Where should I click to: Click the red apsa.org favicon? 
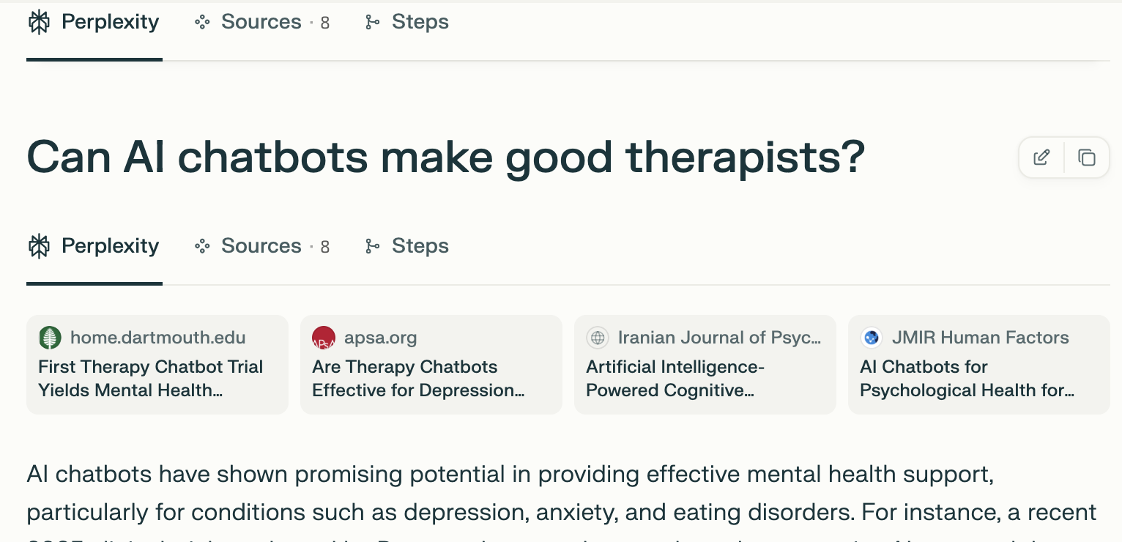click(324, 338)
